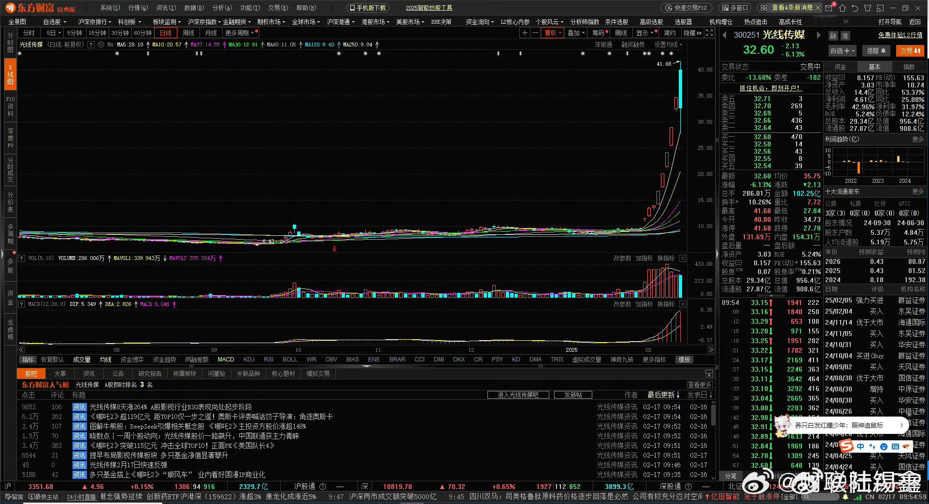Select the 15分钟 period
Image resolution: width=929 pixels, height=504 pixels.
97,33
